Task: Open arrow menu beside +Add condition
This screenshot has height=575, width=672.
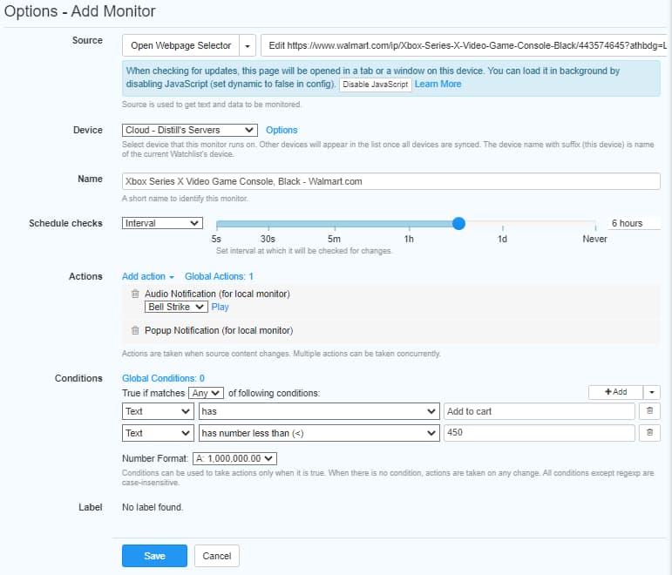Action: (x=654, y=392)
